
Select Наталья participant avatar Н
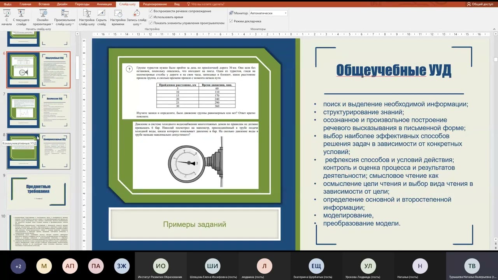pos(420,266)
